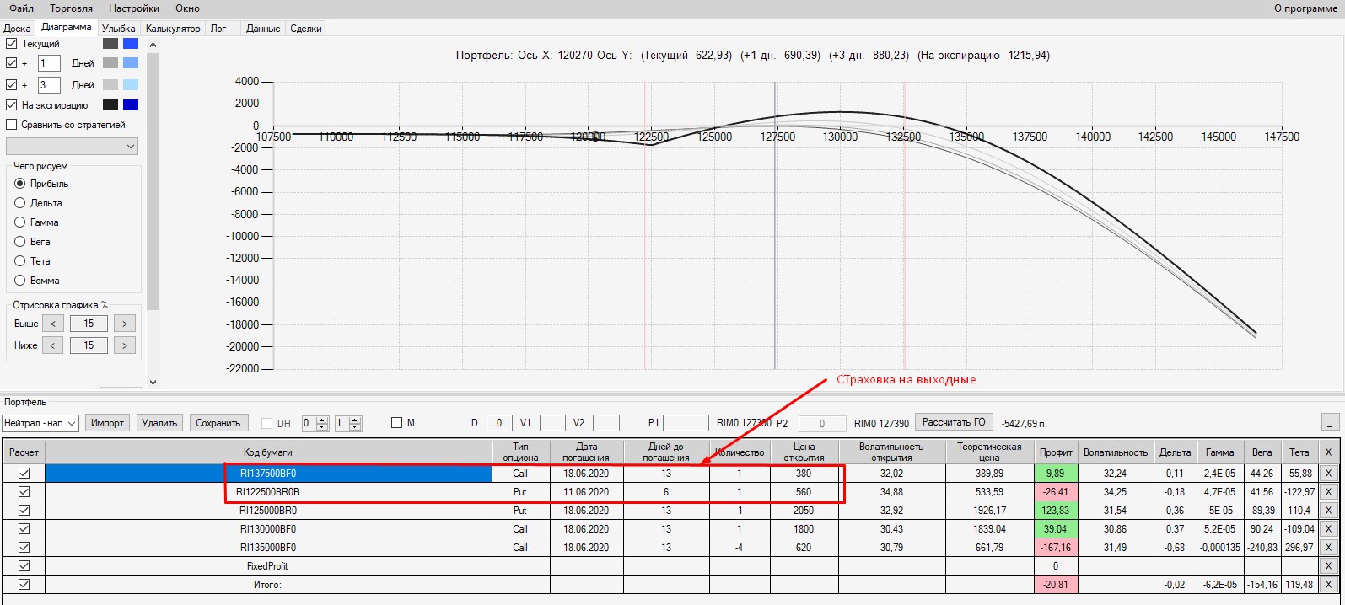Remove the RI122500BR0B row with X
1345x605 pixels.
pyautogui.click(x=1329, y=492)
